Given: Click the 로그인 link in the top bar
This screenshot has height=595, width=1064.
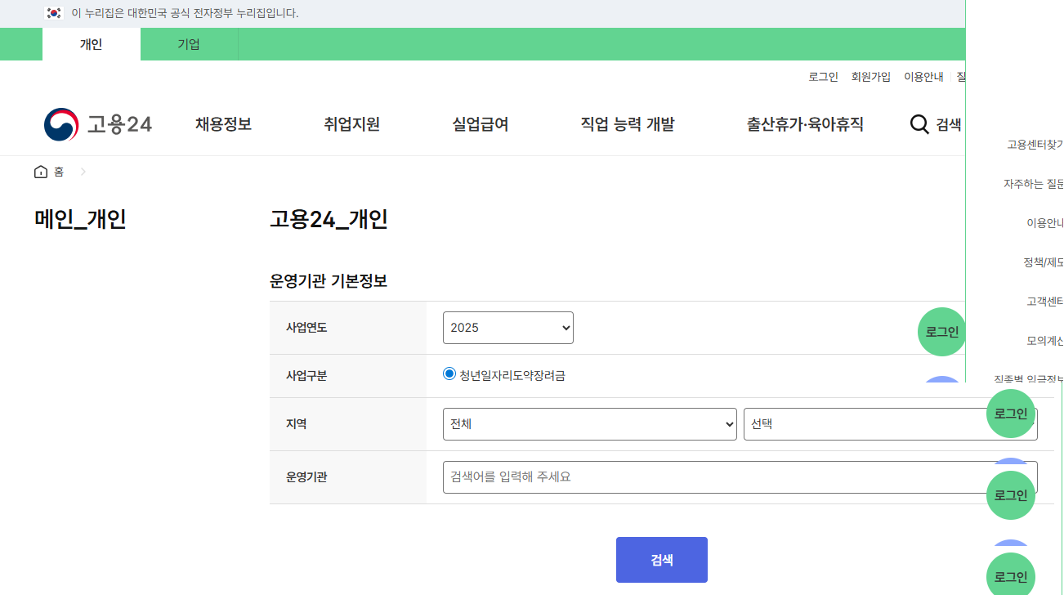Looking at the screenshot, I should (823, 76).
